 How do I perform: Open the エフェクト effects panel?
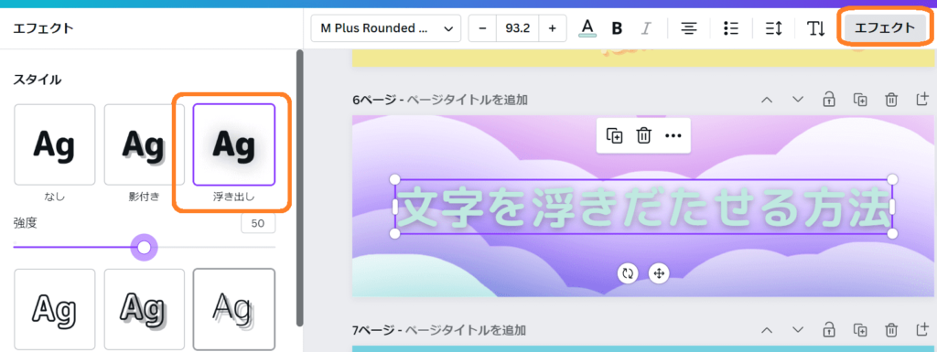[885, 27]
